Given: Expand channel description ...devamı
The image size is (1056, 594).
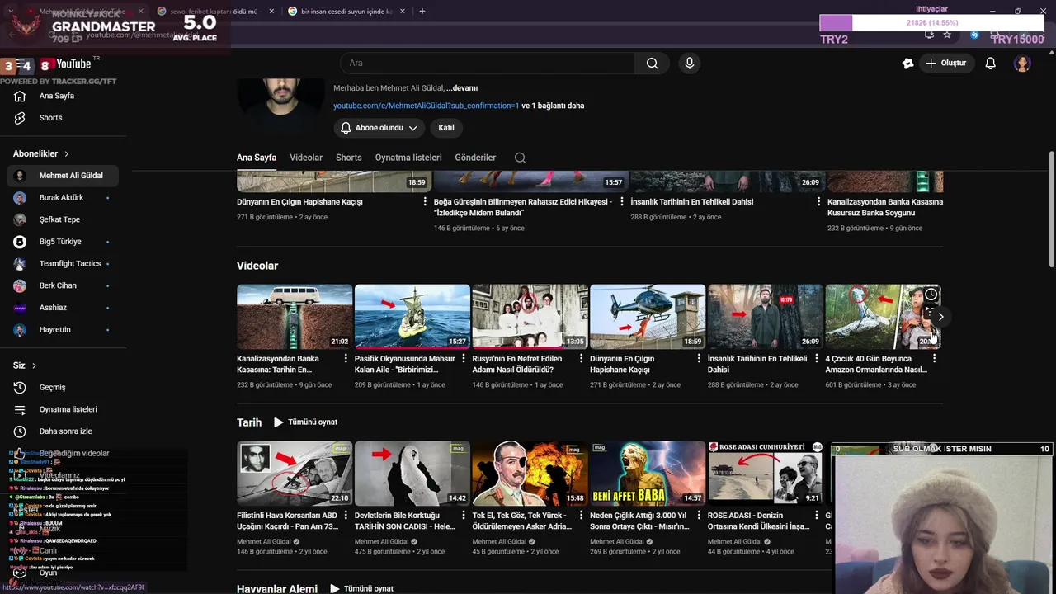Looking at the screenshot, I should pyautogui.click(x=462, y=88).
